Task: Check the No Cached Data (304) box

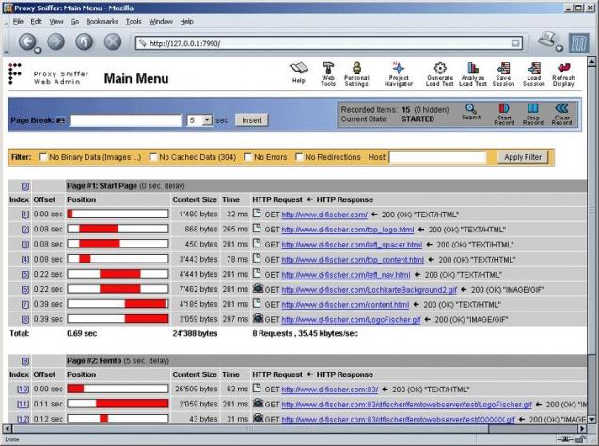Action: click(153, 157)
